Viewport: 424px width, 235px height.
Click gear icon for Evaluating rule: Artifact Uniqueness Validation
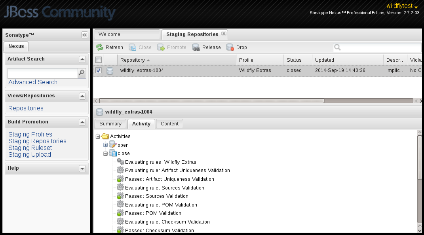coord(120,170)
